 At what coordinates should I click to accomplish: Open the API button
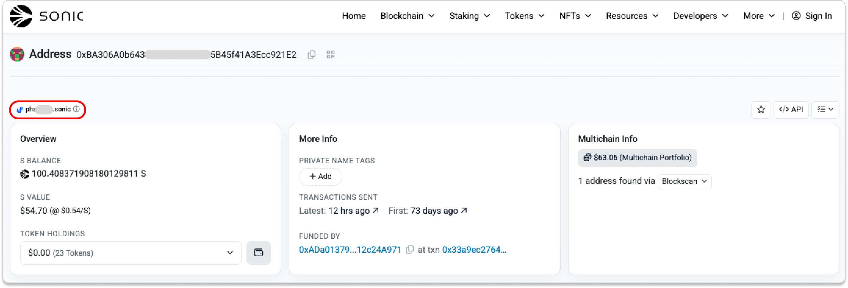(x=791, y=109)
